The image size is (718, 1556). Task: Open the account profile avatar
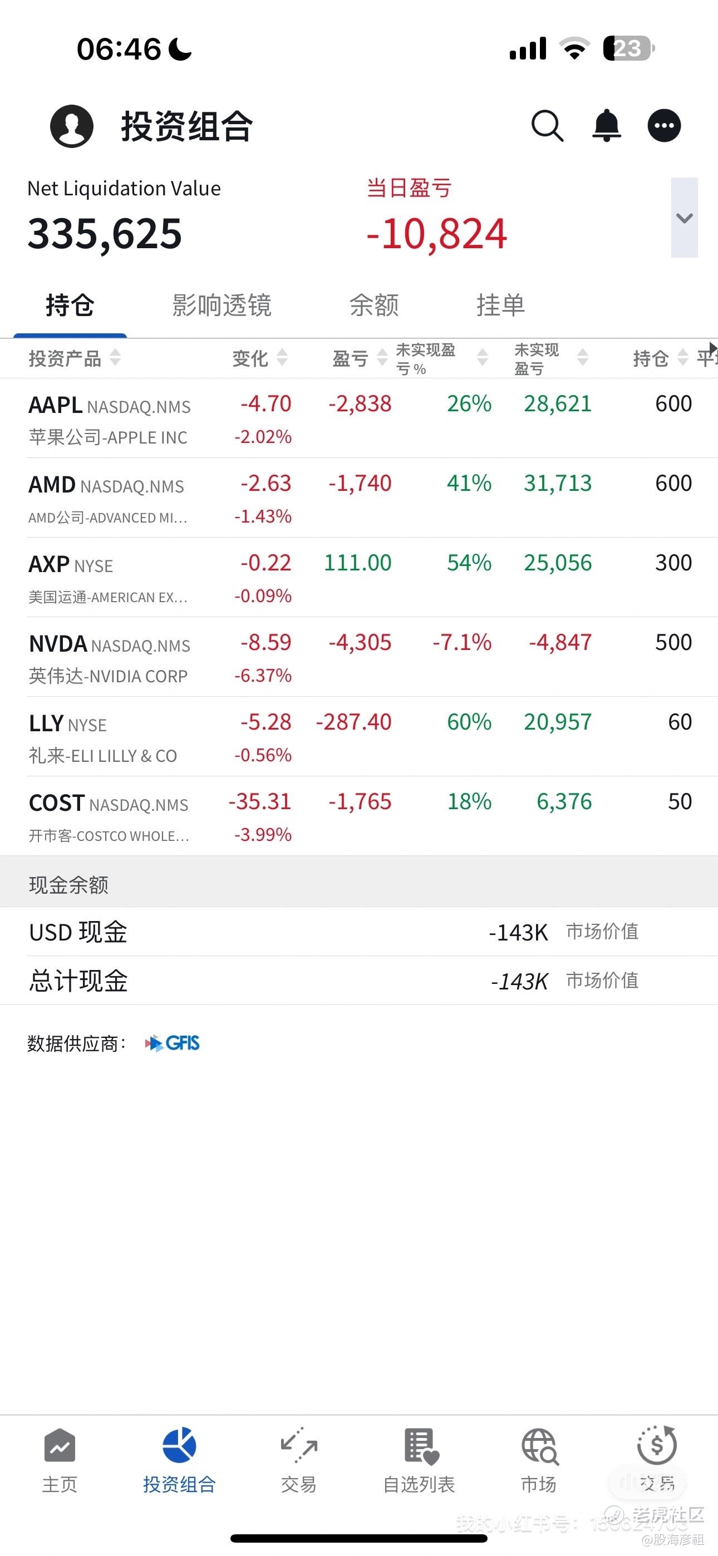(x=71, y=126)
